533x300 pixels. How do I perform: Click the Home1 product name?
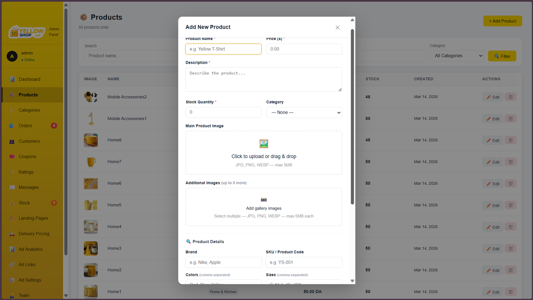(x=114, y=292)
